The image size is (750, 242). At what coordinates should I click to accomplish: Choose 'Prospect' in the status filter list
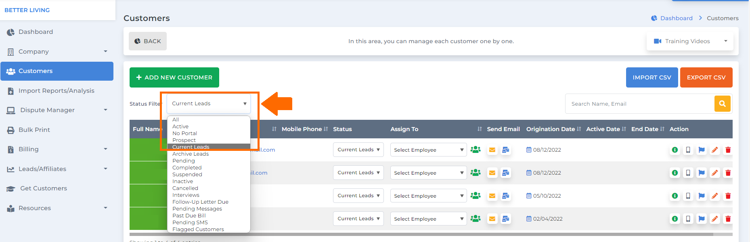pyautogui.click(x=209, y=140)
